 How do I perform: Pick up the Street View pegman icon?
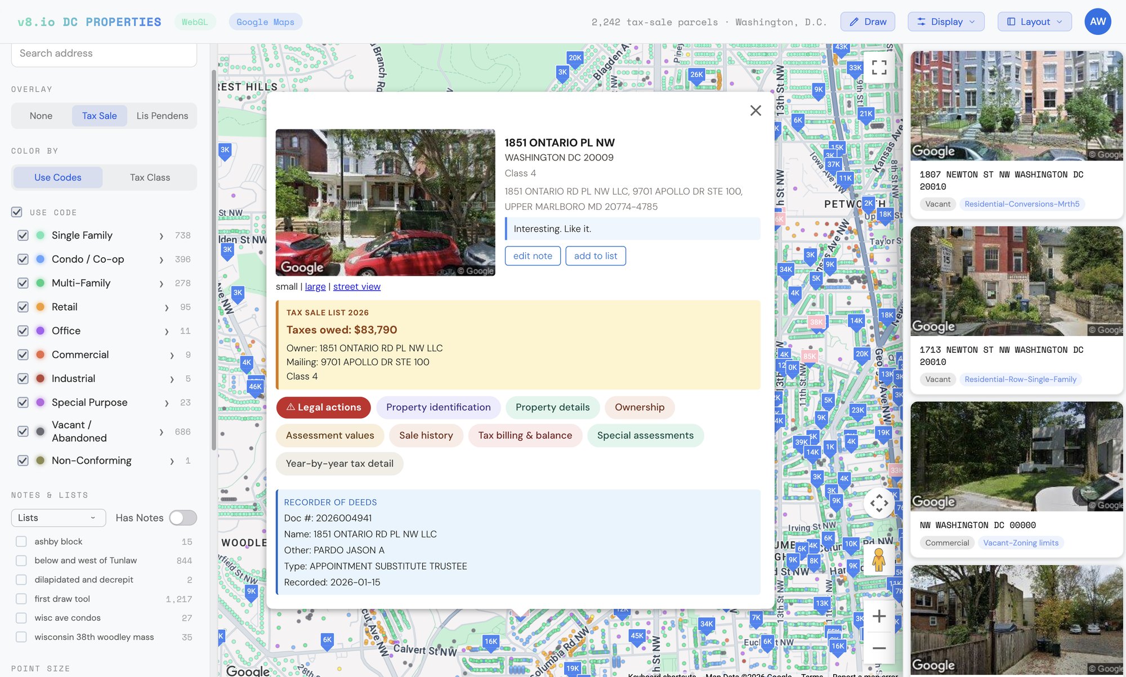pos(879,560)
